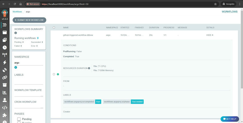Viewport: 243px width, 123px height.
Task: Click completed true label chip
Action: click(82, 102)
